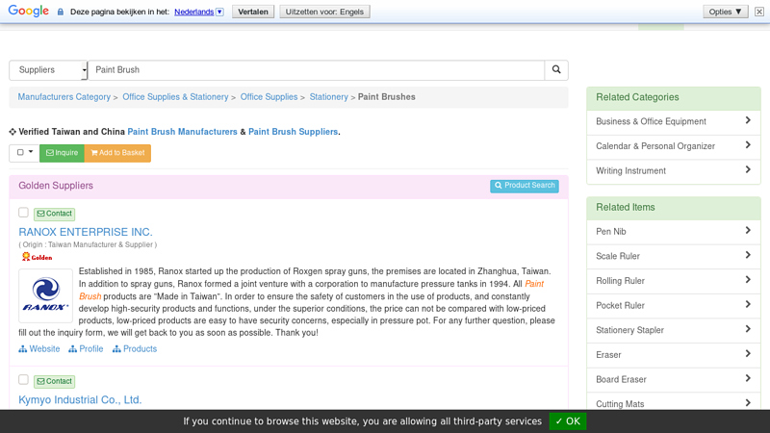Click the Vertalen button
This screenshot has height=433, width=770.
pos(253,12)
